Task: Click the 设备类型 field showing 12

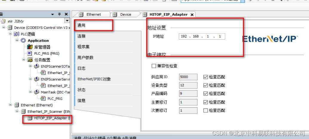Action: click(188, 85)
